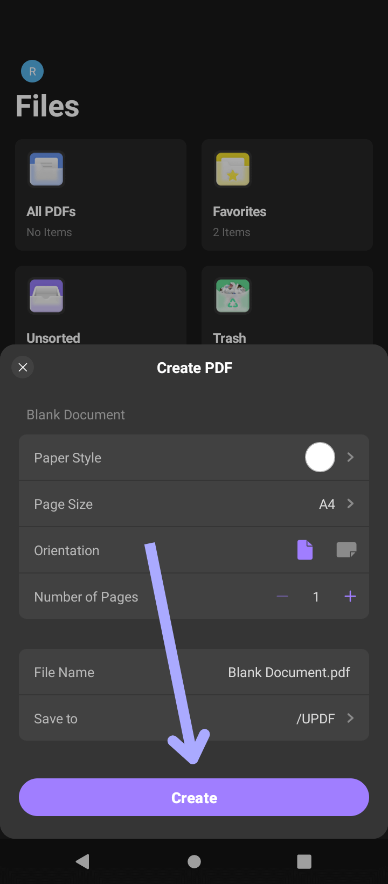Select landscape orientation icon
Viewport: 388px width, 884px height.
(x=347, y=550)
